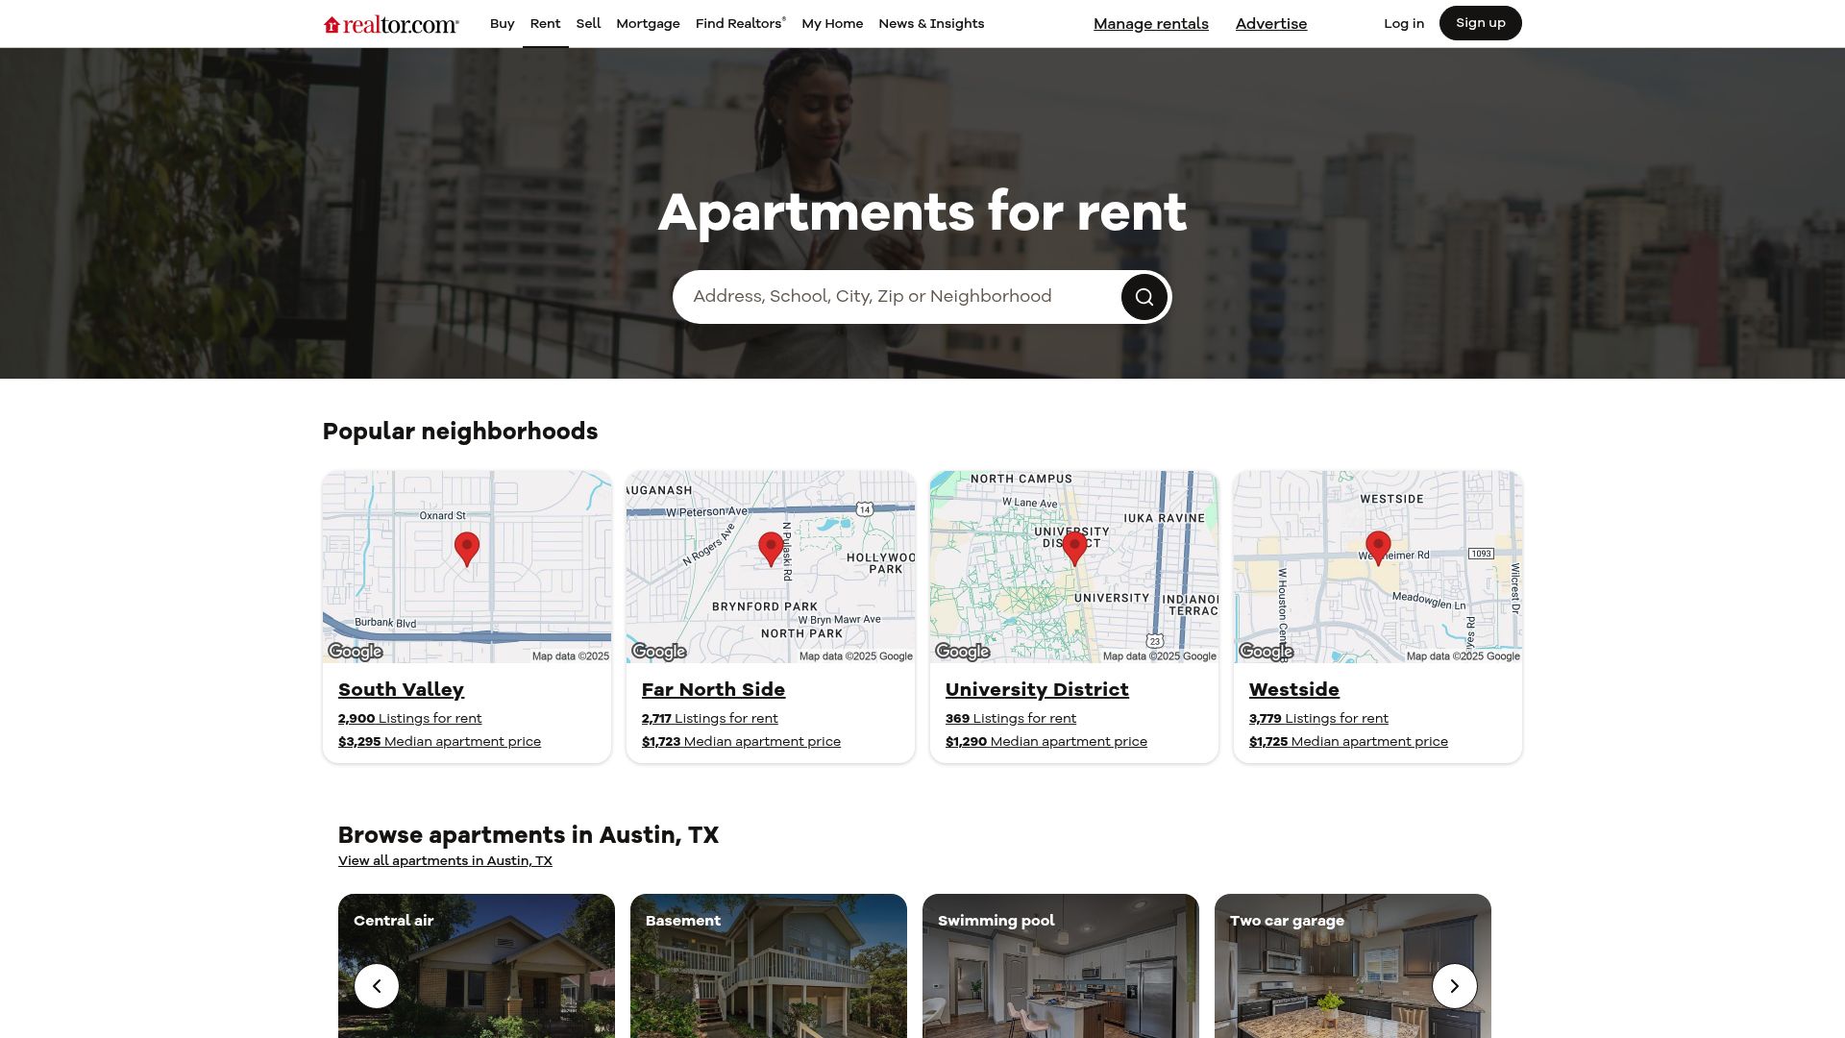The height and width of the screenshot is (1038, 1845).
Task: Open the University District map thumbnail
Action: pyautogui.click(x=1074, y=567)
